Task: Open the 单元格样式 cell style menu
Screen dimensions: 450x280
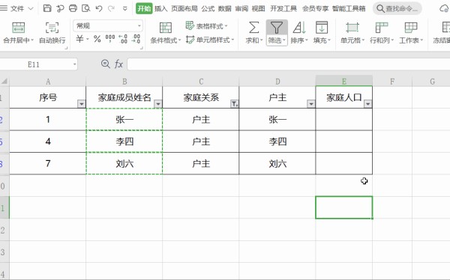Action: (x=210, y=40)
